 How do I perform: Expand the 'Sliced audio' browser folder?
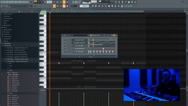pos(7,37)
